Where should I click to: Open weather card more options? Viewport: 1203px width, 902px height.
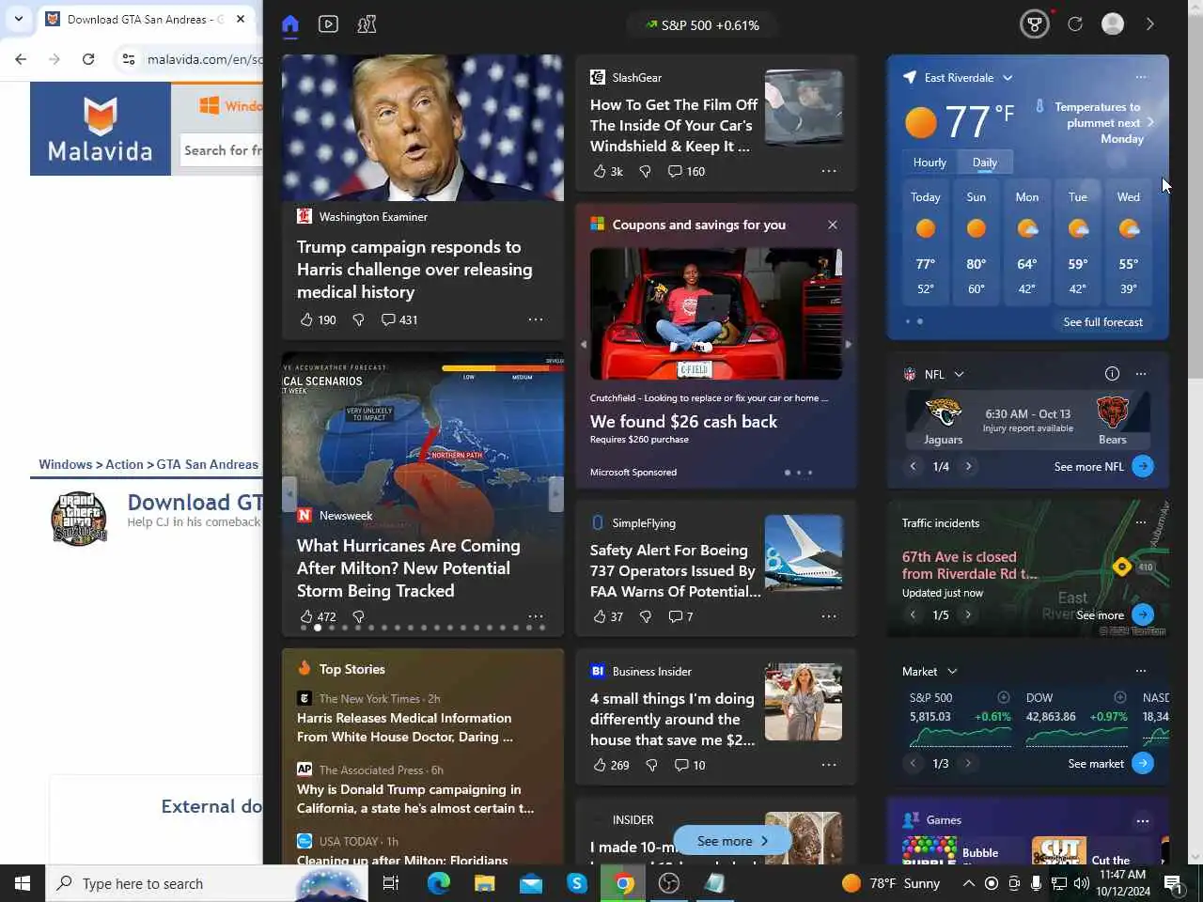tap(1141, 77)
